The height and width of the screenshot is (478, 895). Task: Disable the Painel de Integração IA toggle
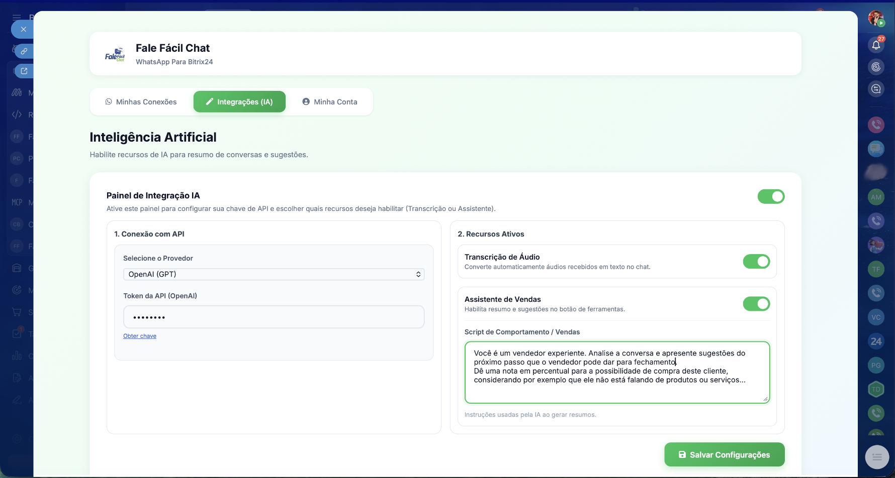tap(771, 196)
